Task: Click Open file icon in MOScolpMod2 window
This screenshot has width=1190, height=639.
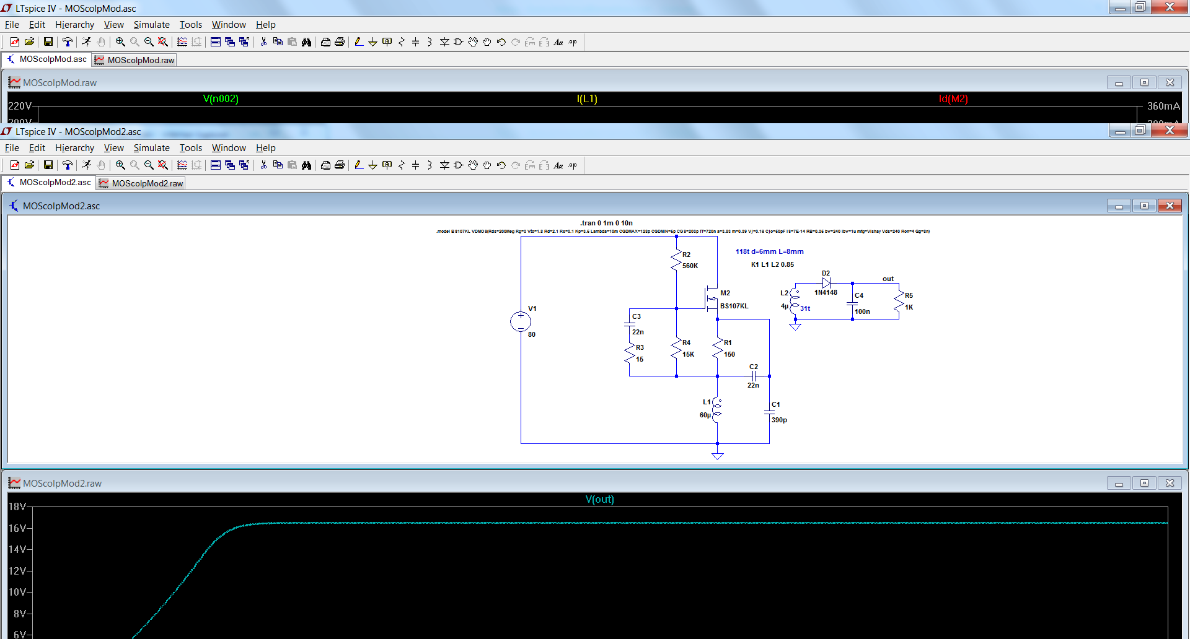Action: click(x=29, y=165)
